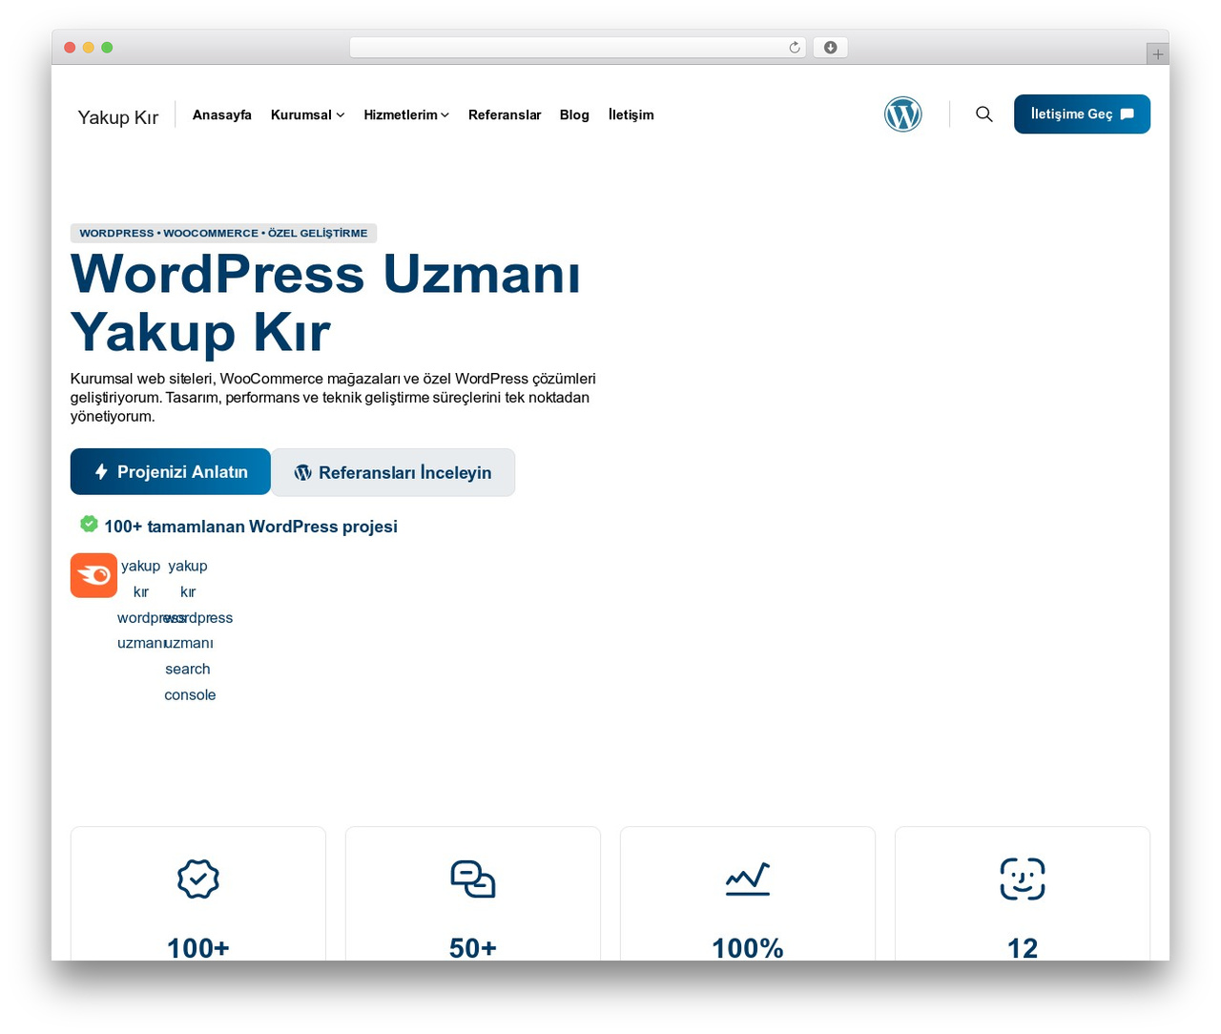
Task: Click the 100% statistic card
Action: pos(748,894)
